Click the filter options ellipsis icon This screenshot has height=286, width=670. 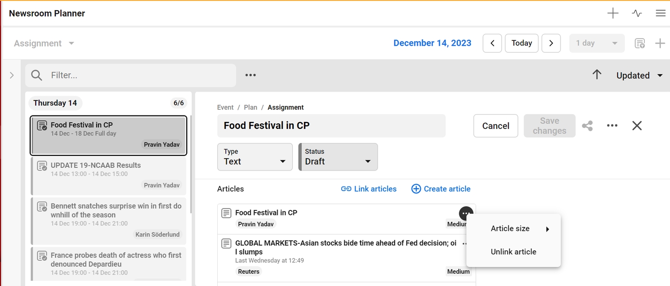point(250,75)
